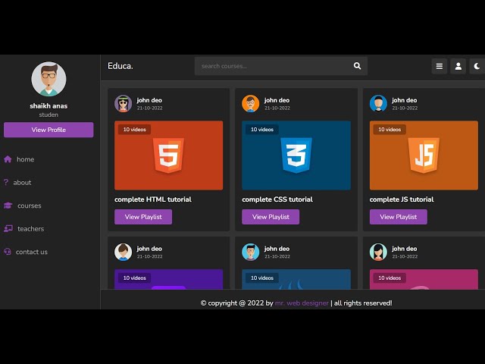Click tutor avatar on the purple-thumbnail card
Screen dimensions: 485x364
point(123,252)
